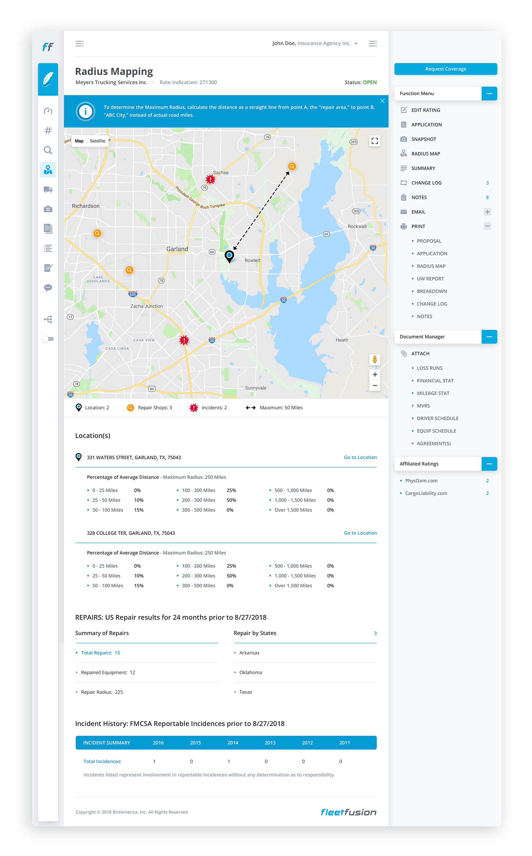Open the truck vehicles sidebar icon
The image size is (532, 856).
point(48,189)
